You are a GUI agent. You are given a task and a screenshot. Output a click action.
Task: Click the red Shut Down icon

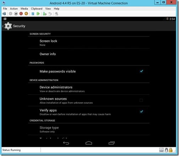click(21, 14)
